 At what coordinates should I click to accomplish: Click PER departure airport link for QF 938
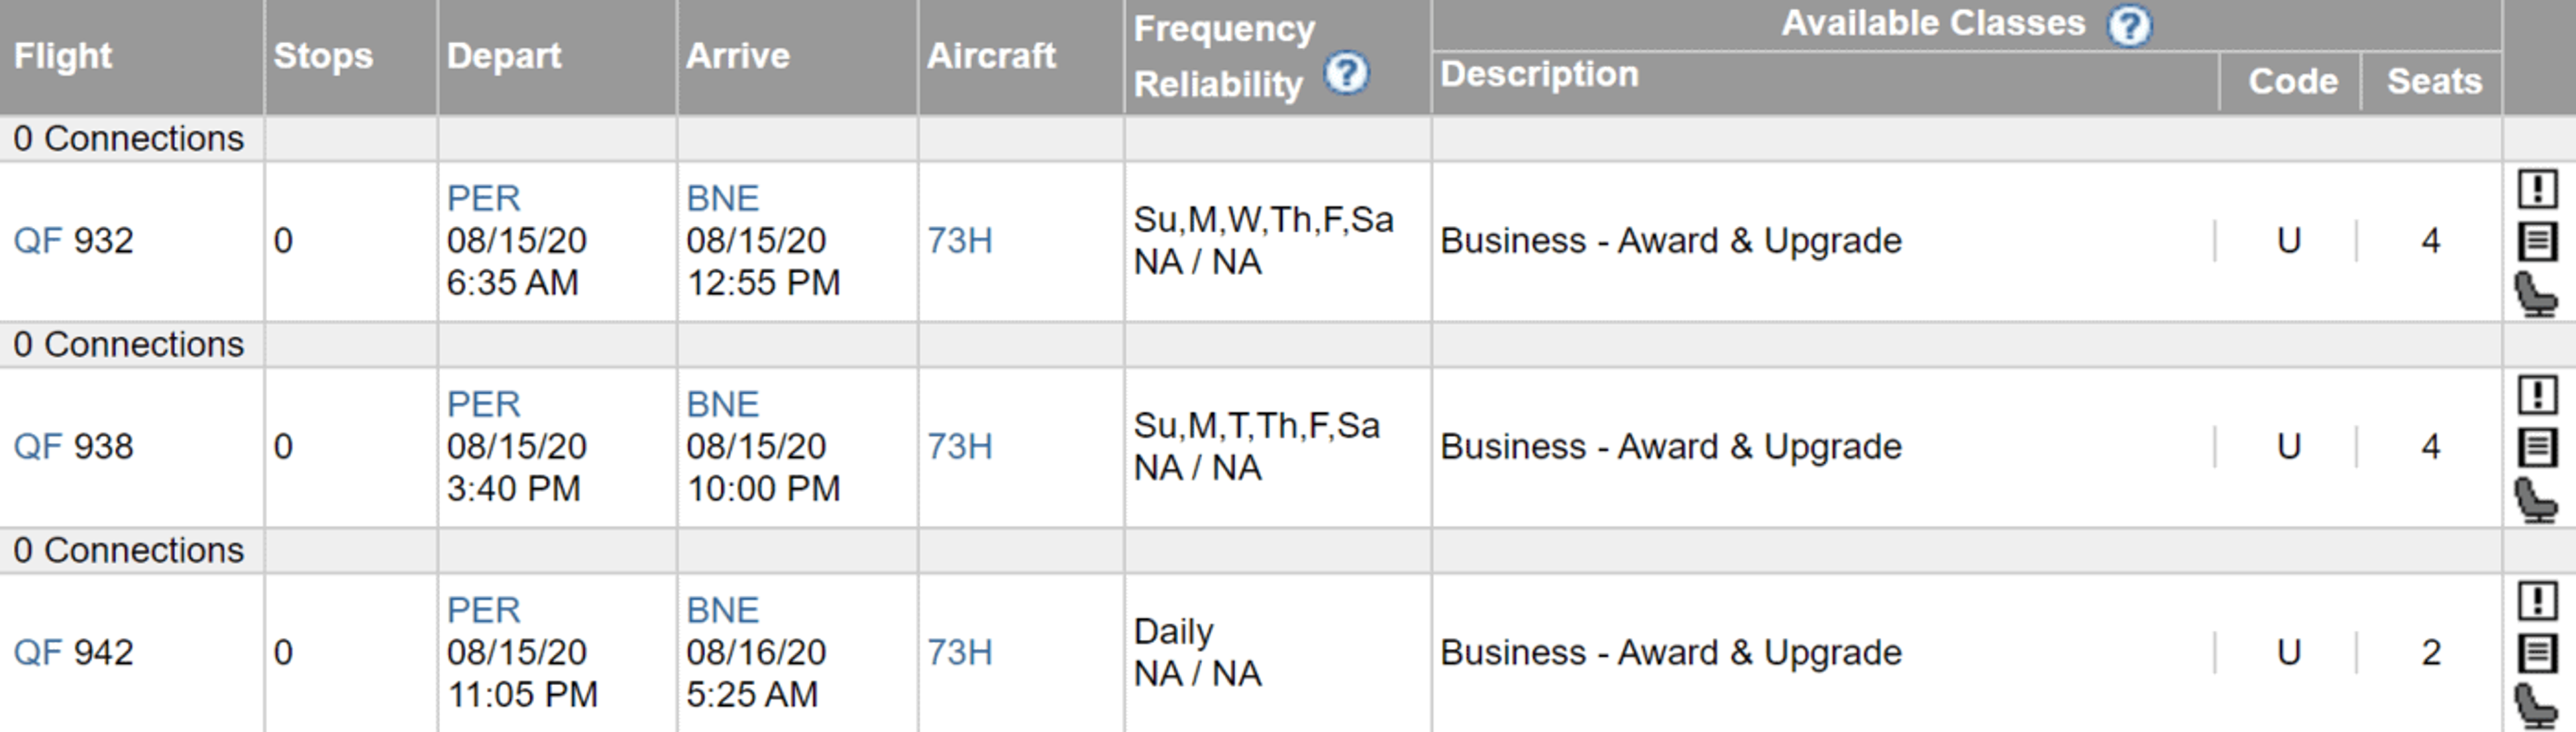[x=483, y=404]
